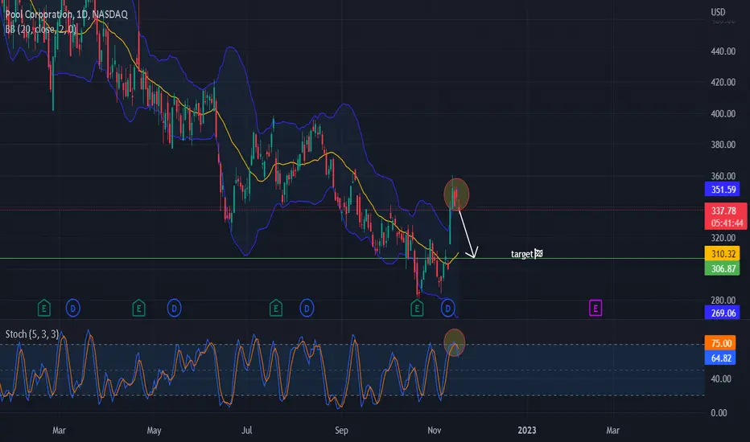Select the Pool Corporation, 1D, NASDAQ title
The height and width of the screenshot is (442, 750).
coord(67,14)
